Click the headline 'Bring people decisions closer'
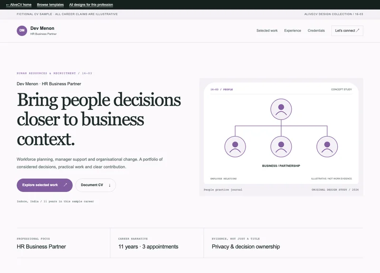380x273 pixels. (x=99, y=119)
